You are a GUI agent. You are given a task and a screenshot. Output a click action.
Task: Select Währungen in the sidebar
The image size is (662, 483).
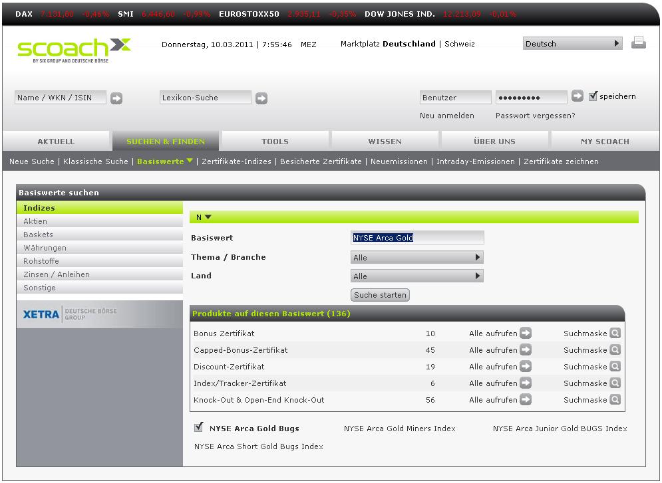pyautogui.click(x=100, y=247)
